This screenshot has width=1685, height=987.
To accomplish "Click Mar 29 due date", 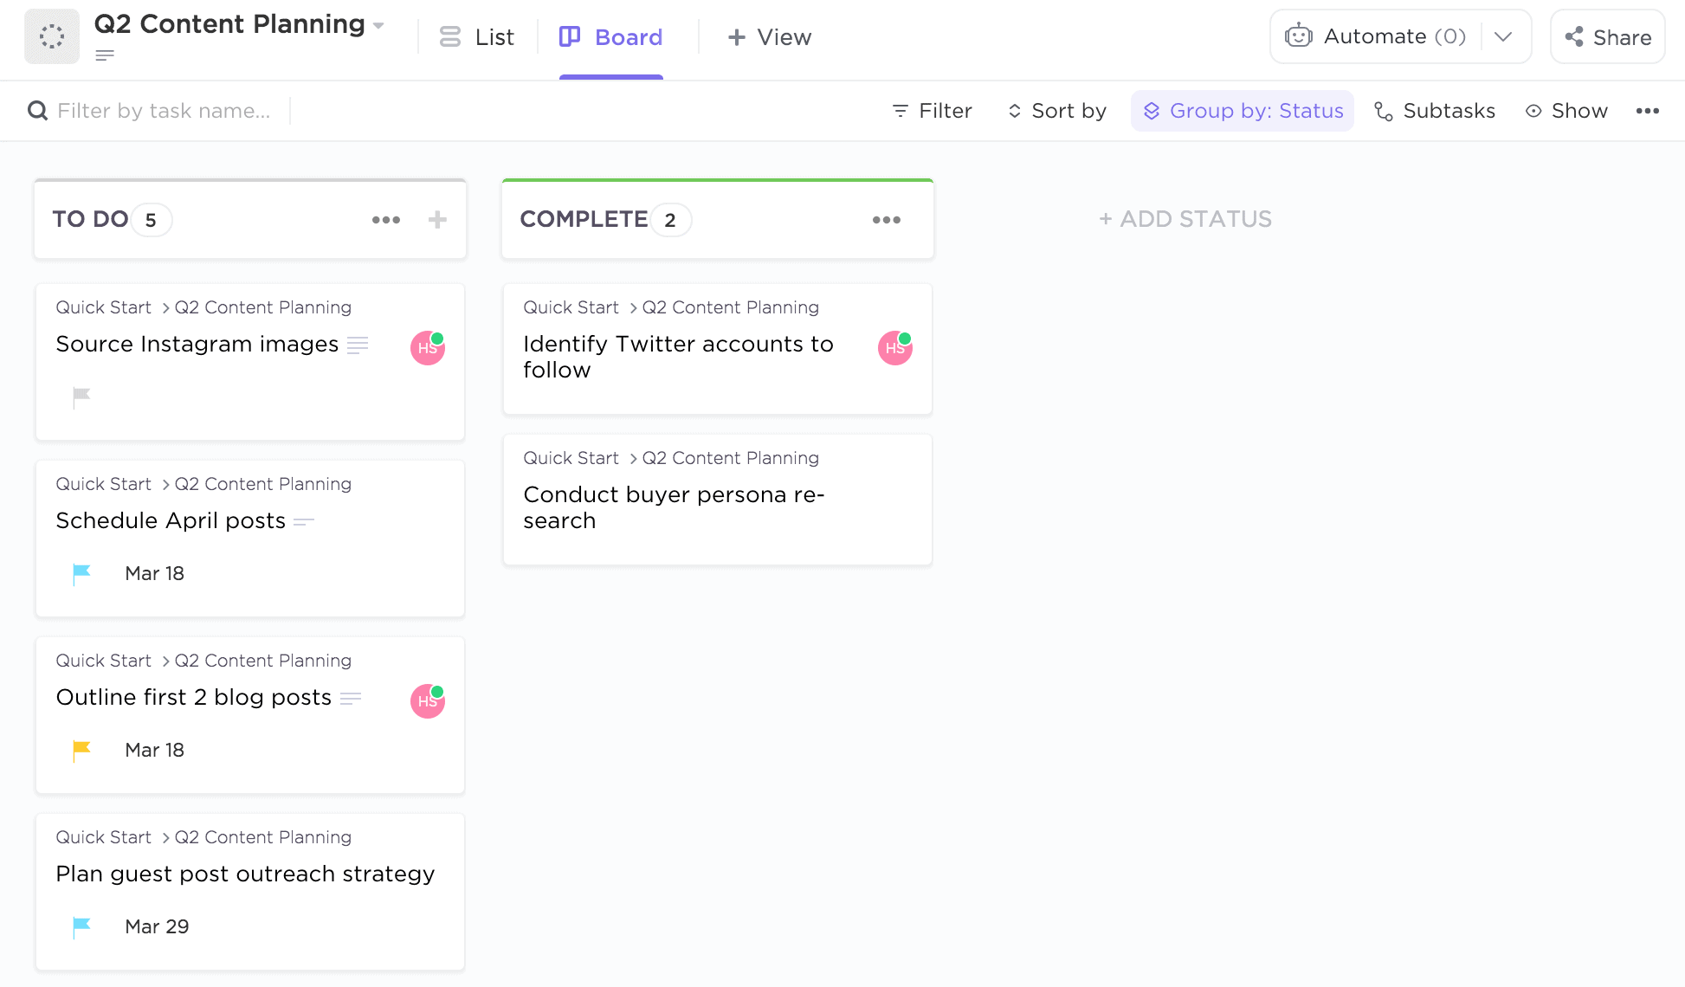I will click(x=157, y=926).
